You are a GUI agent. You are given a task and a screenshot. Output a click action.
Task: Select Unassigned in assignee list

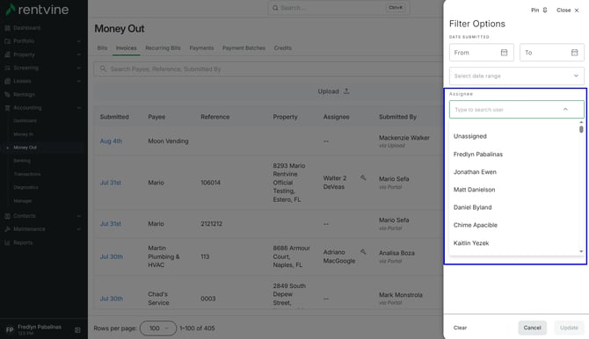470,136
